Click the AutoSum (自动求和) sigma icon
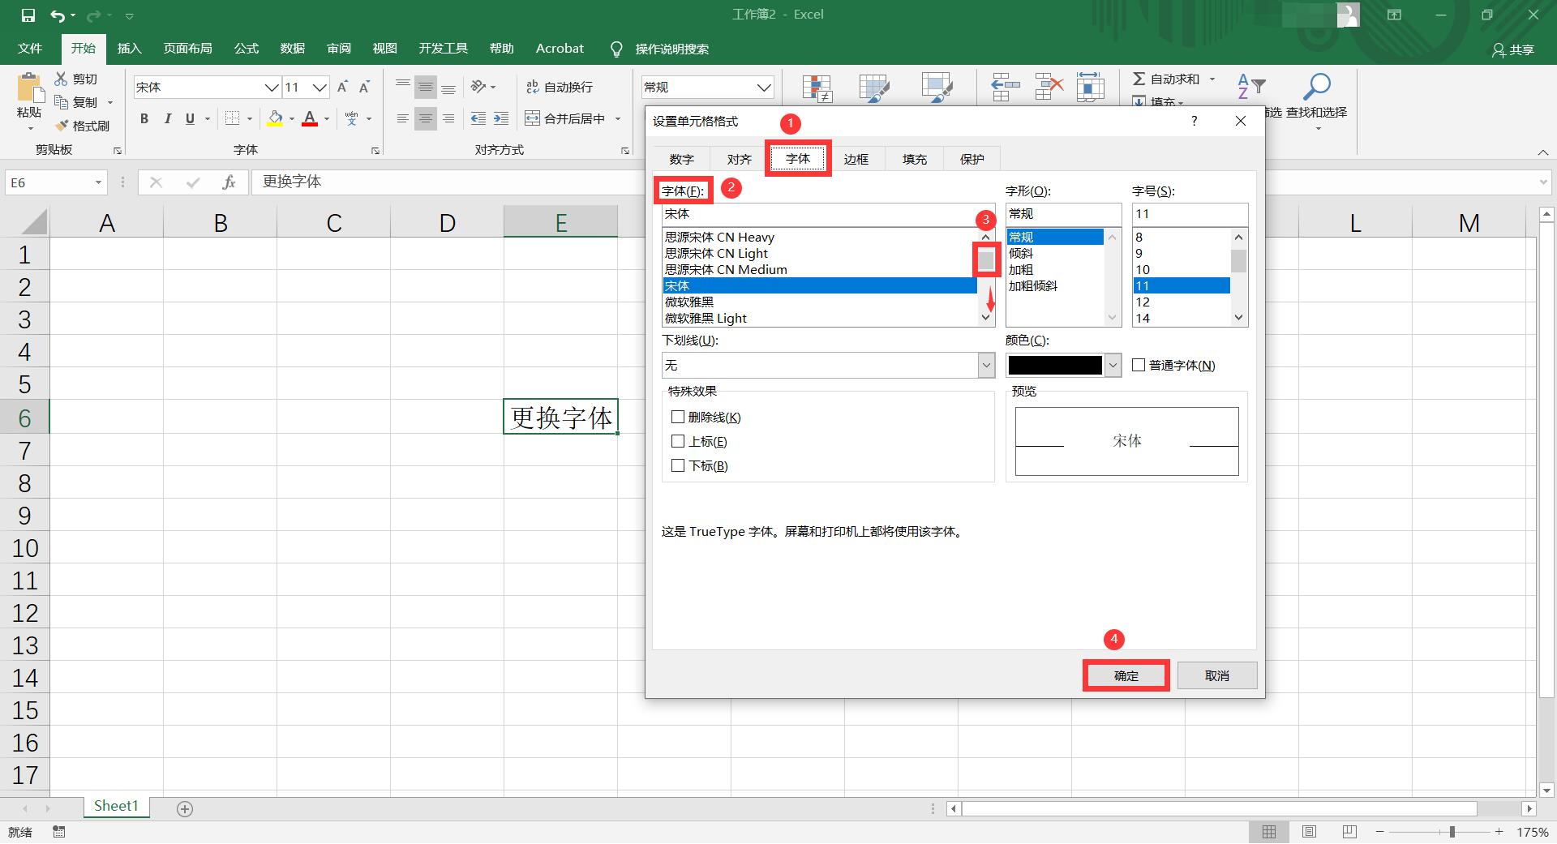Image resolution: width=1557 pixels, height=844 pixels. (x=1139, y=79)
